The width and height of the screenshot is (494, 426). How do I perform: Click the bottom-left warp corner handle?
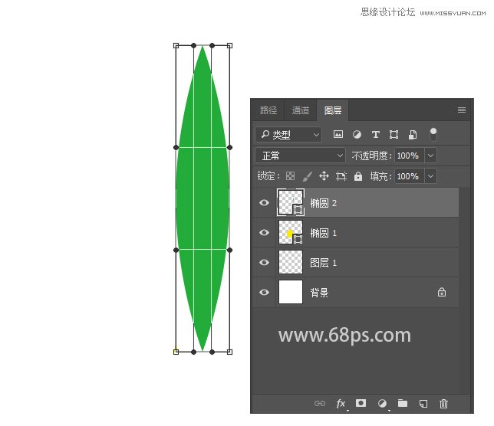tap(176, 352)
